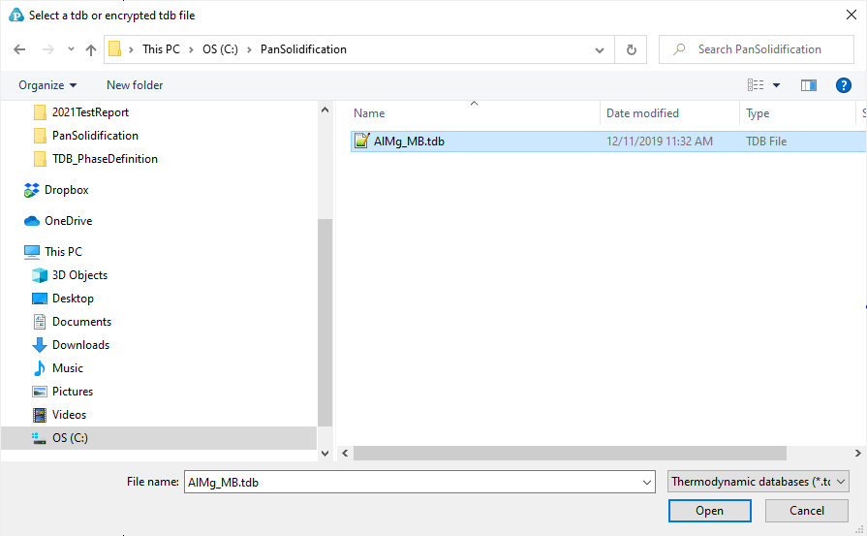This screenshot has height=536, width=867.
Task: Refresh the PanSolidification folder view
Action: [x=632, y=49]
